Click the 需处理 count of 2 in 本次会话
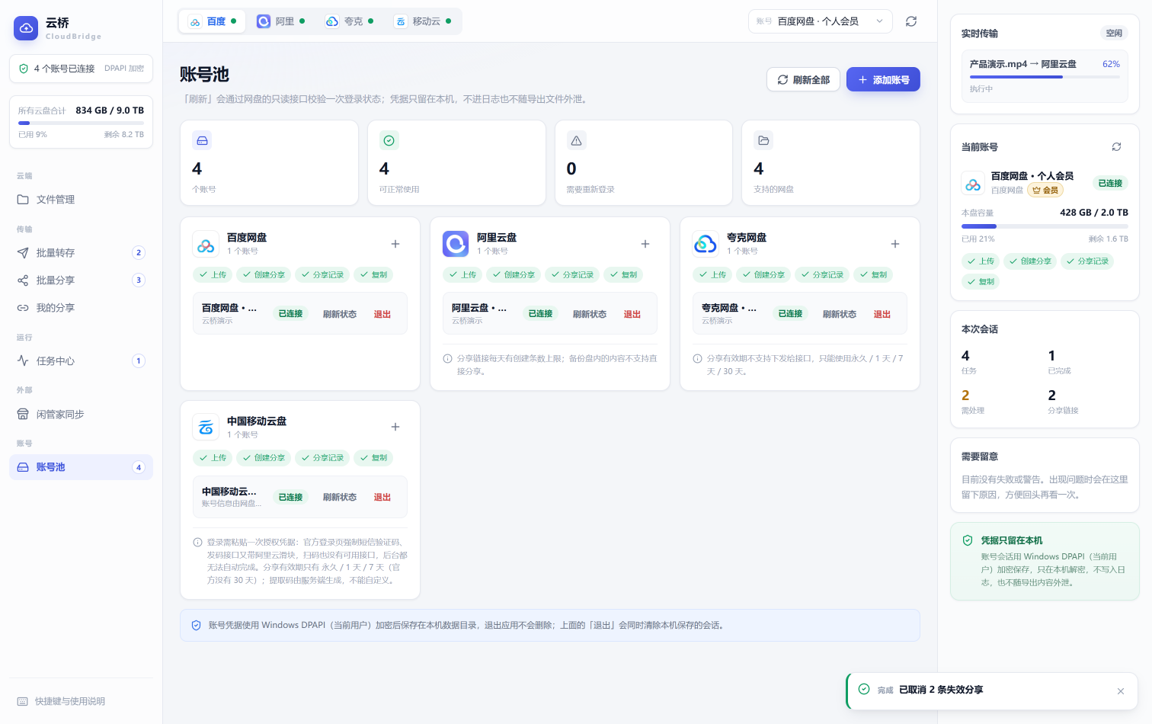1152x724 pixels. tap(965, 396)
